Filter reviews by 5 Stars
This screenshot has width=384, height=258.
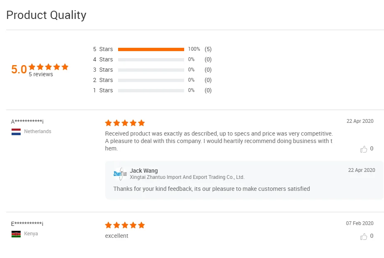coord(103,49)
